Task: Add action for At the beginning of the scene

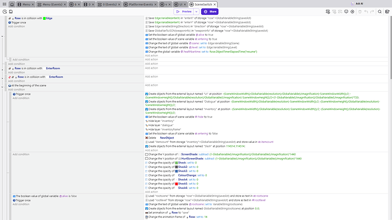Action: (x=152, y=85)
